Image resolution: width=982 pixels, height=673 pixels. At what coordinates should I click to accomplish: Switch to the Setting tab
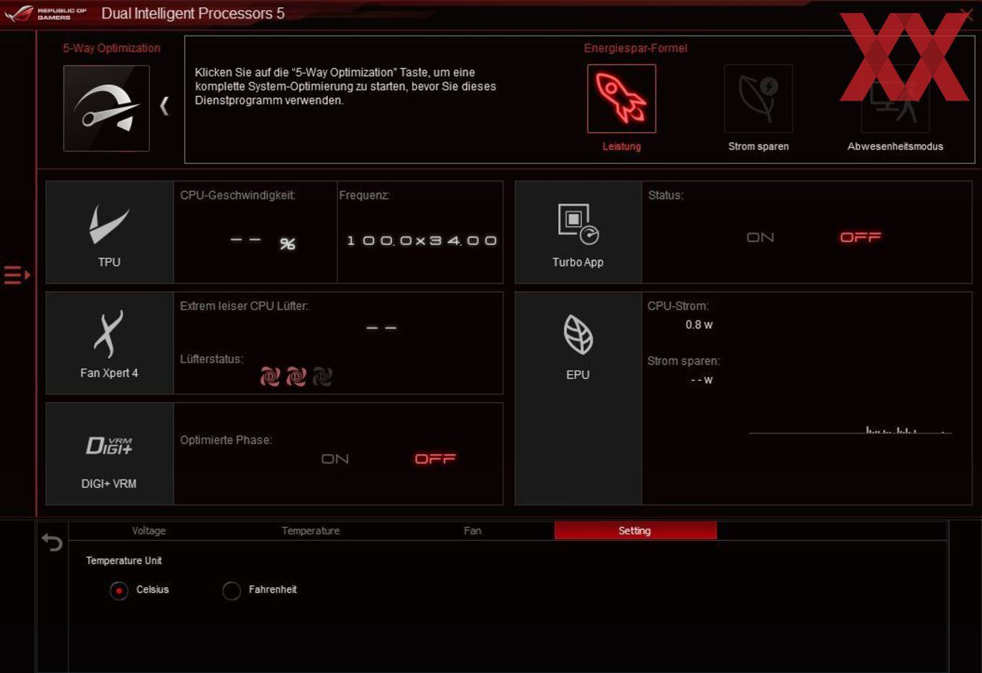tap(635, 531)
